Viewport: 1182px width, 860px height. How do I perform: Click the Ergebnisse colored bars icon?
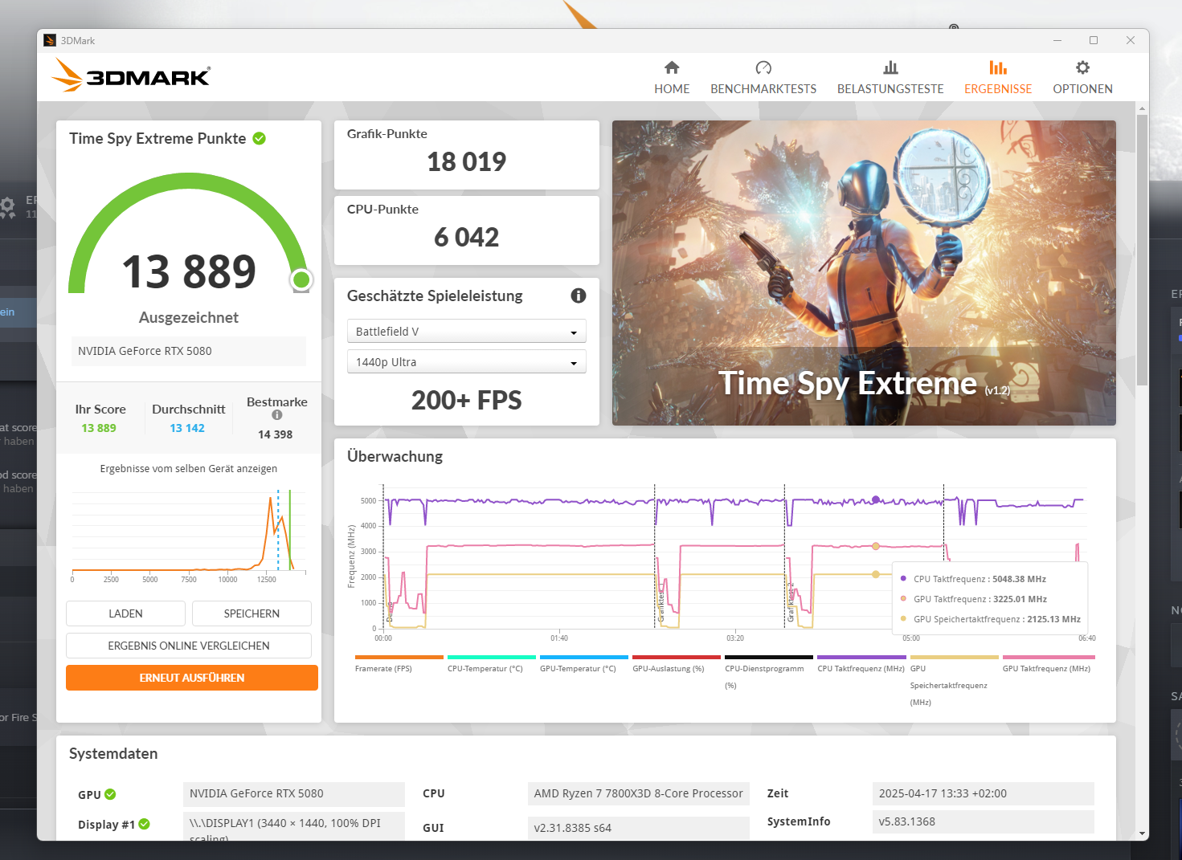tap(998, 76)
